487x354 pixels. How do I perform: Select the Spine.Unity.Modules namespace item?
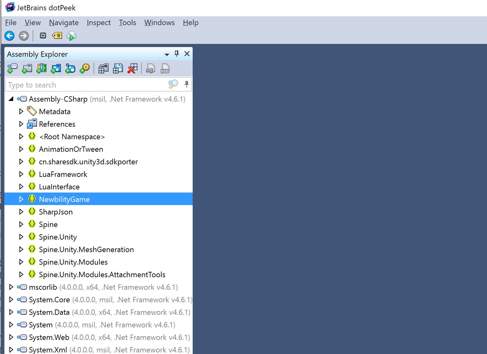(73, 262)
